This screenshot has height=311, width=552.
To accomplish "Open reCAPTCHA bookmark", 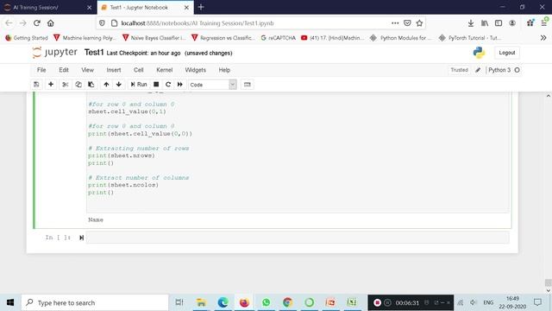I will (x=278, y=38).
